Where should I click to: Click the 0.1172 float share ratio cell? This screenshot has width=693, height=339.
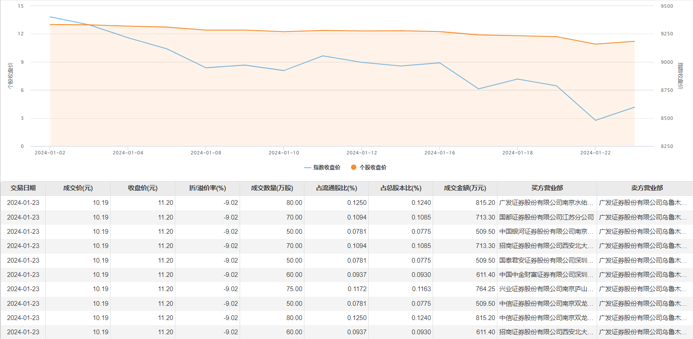click(x=336, y=289)
